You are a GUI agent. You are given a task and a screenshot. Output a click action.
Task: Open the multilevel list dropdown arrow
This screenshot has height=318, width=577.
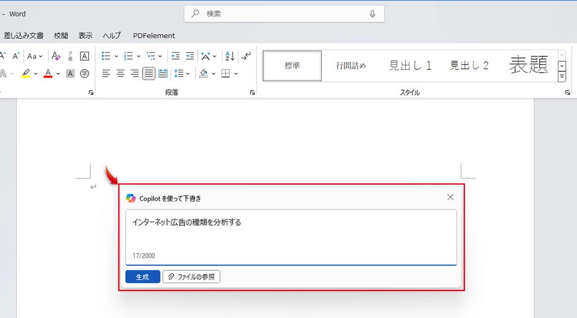pyautogui.click(x=160, y=56)
